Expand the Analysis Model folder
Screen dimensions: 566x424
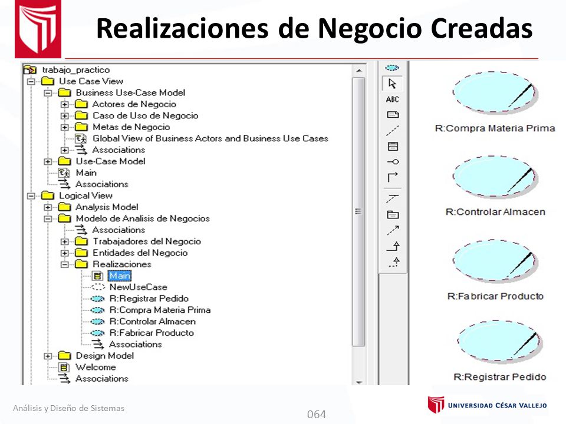(x=48, y=207)
